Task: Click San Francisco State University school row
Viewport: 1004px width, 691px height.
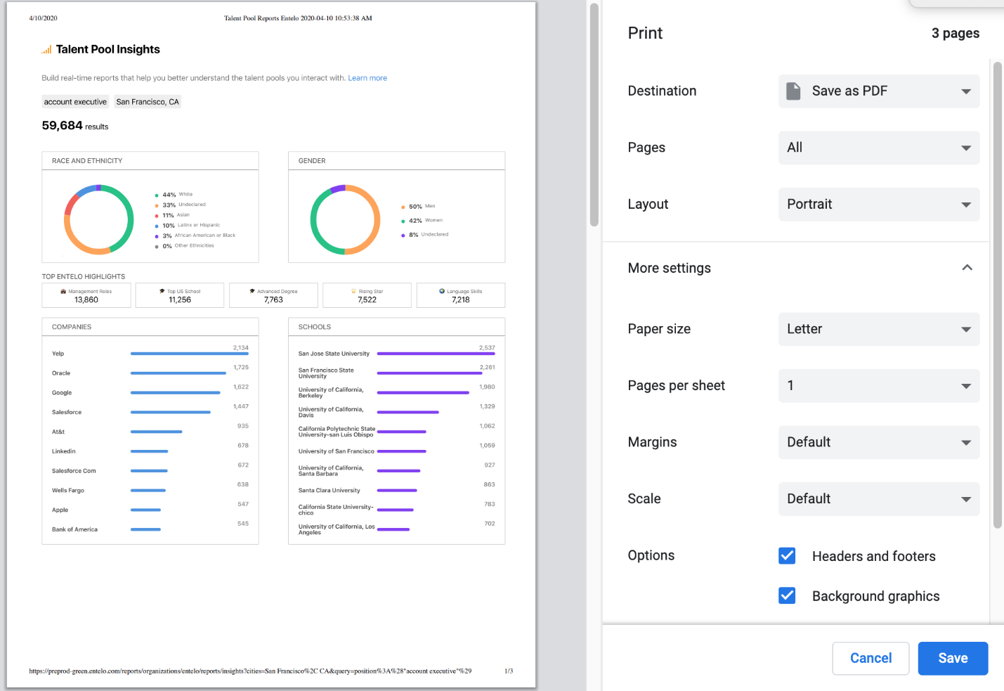Action: 397,373
